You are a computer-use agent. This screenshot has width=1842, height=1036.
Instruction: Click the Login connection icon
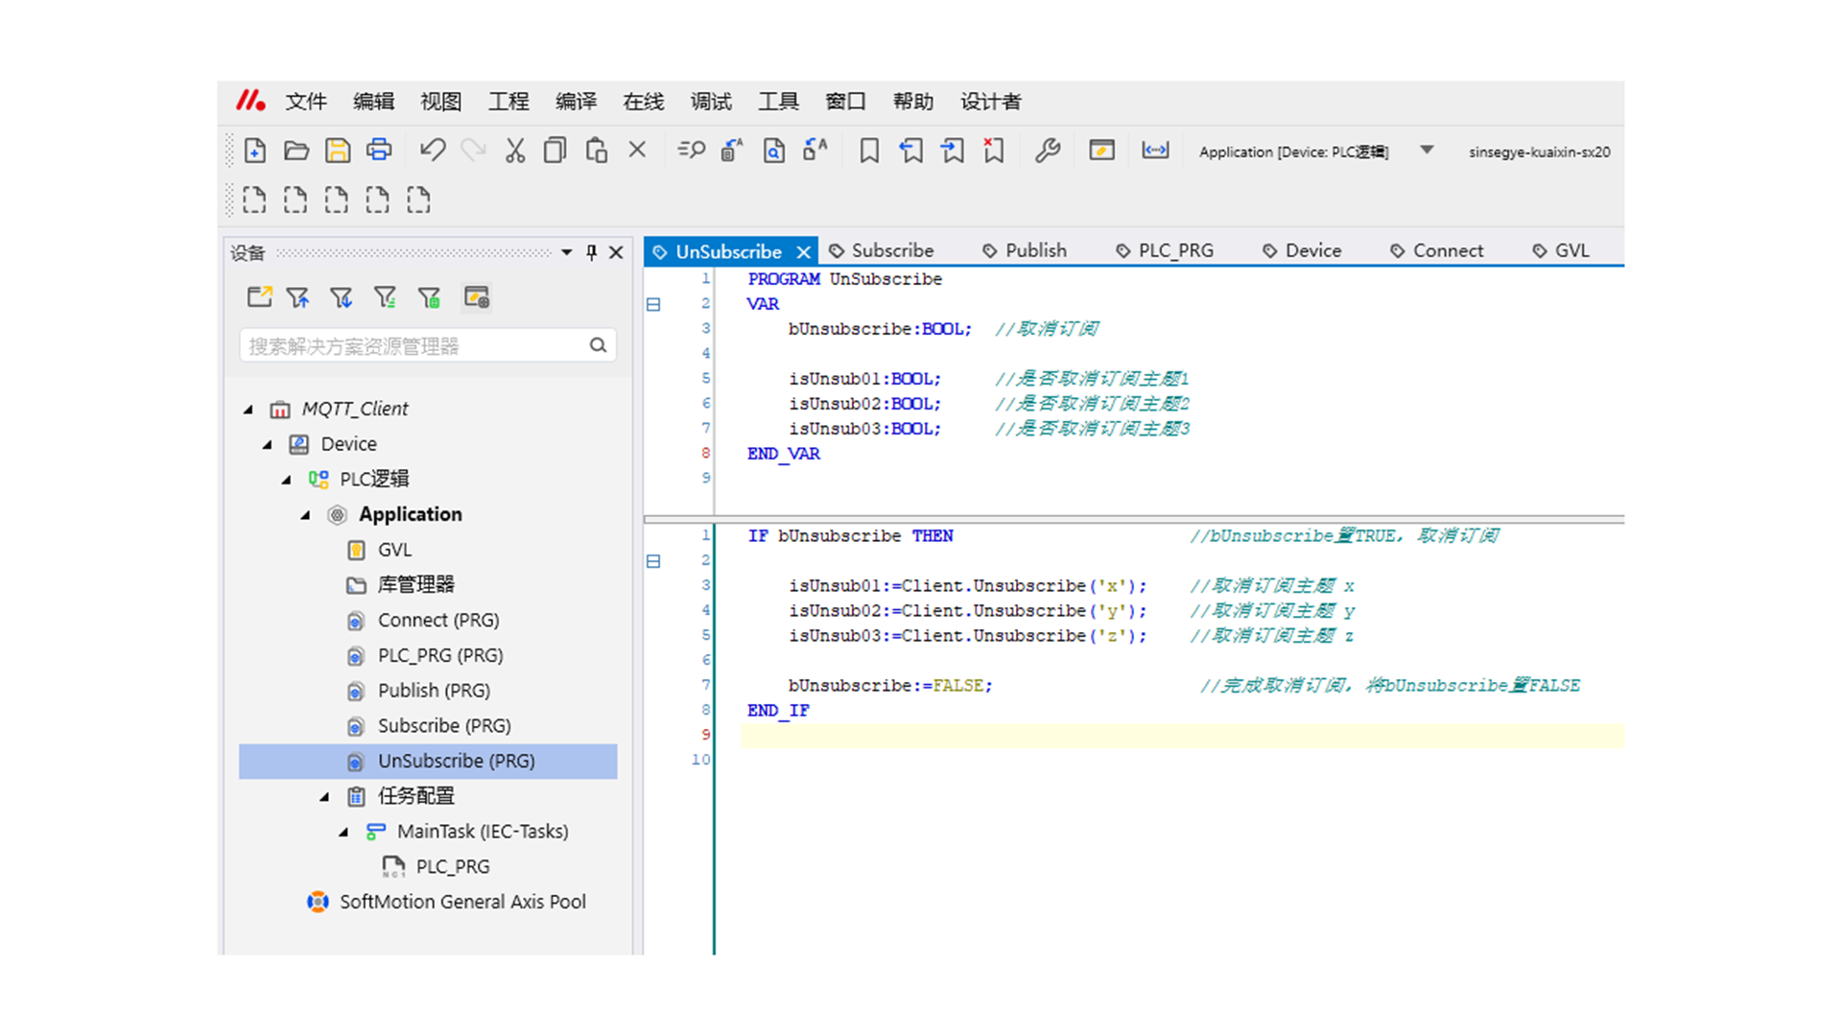tap(1155, 151)
